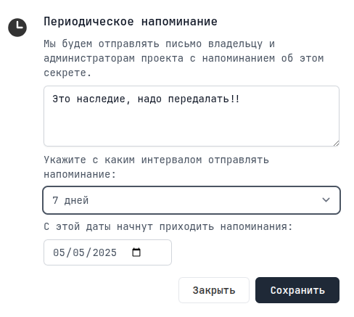Select the leading "05" date segment
This screenshot has width=354, height=317.
click(x=59, y=252)
